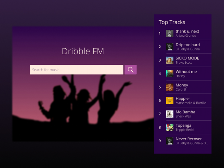Select the track title thank u, next

(x=187, y=31)
